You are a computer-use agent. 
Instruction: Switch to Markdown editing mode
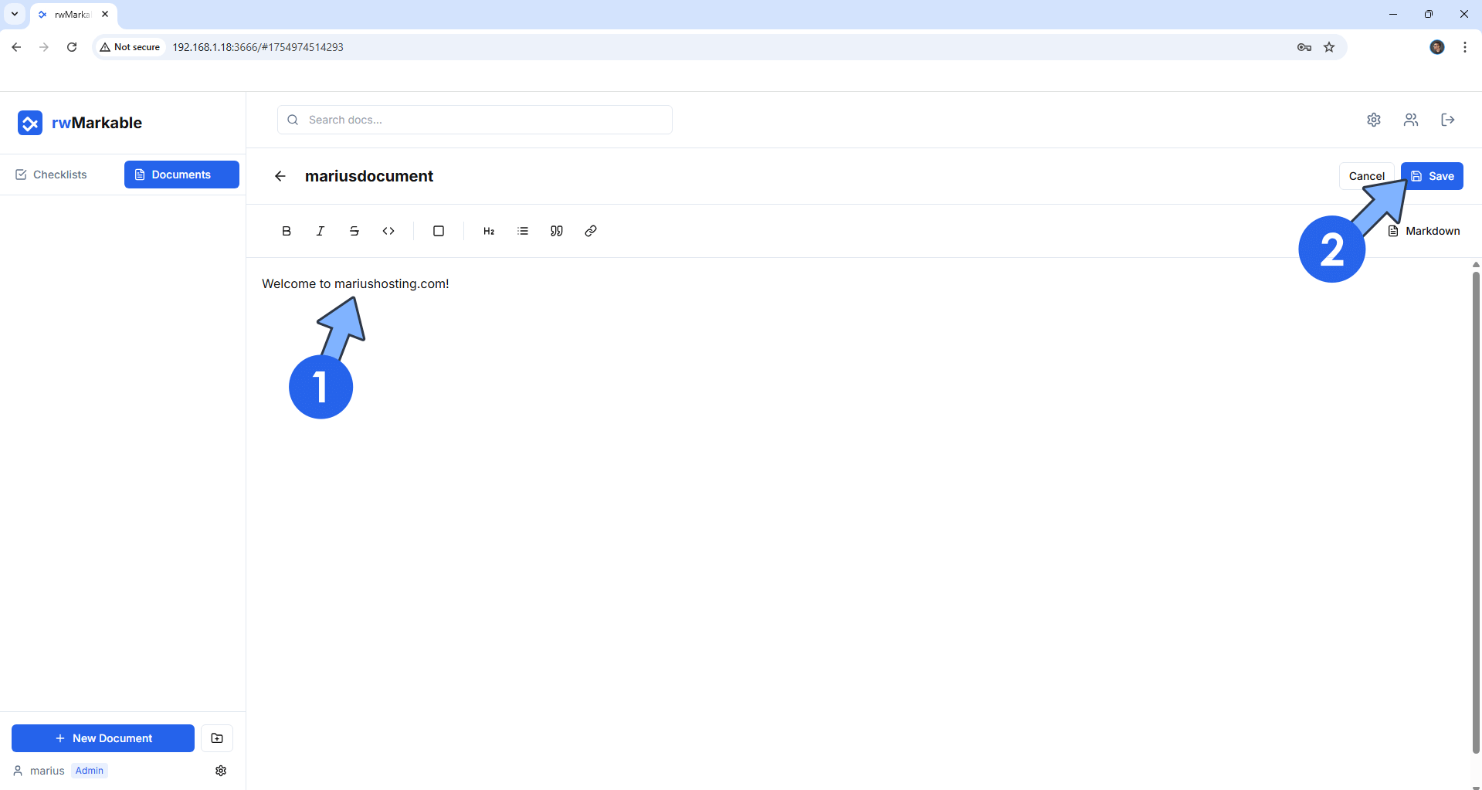(x=1424, y=231)
